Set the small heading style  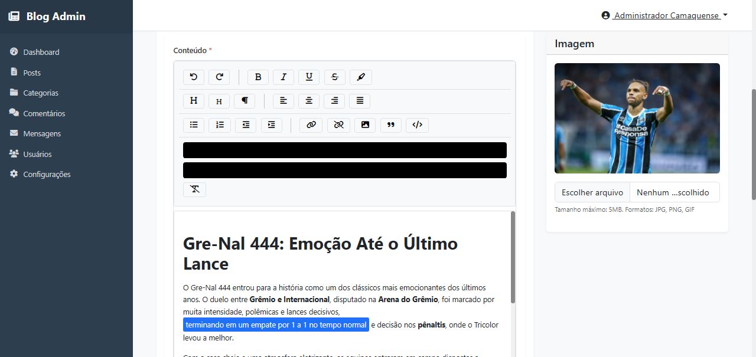coord(219,101)
